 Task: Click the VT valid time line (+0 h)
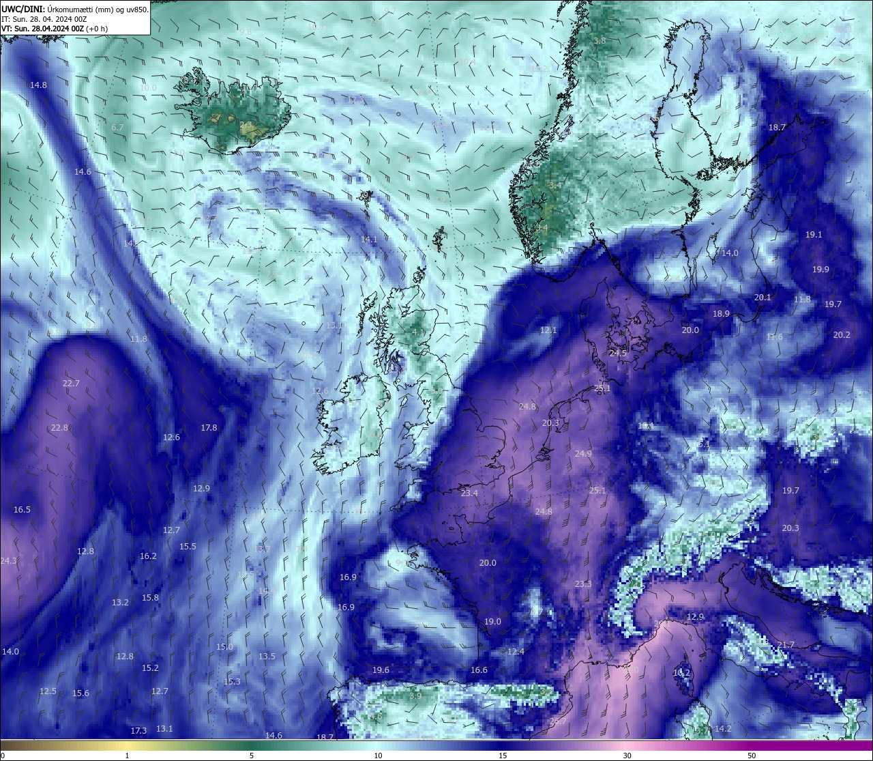point(55,29)
